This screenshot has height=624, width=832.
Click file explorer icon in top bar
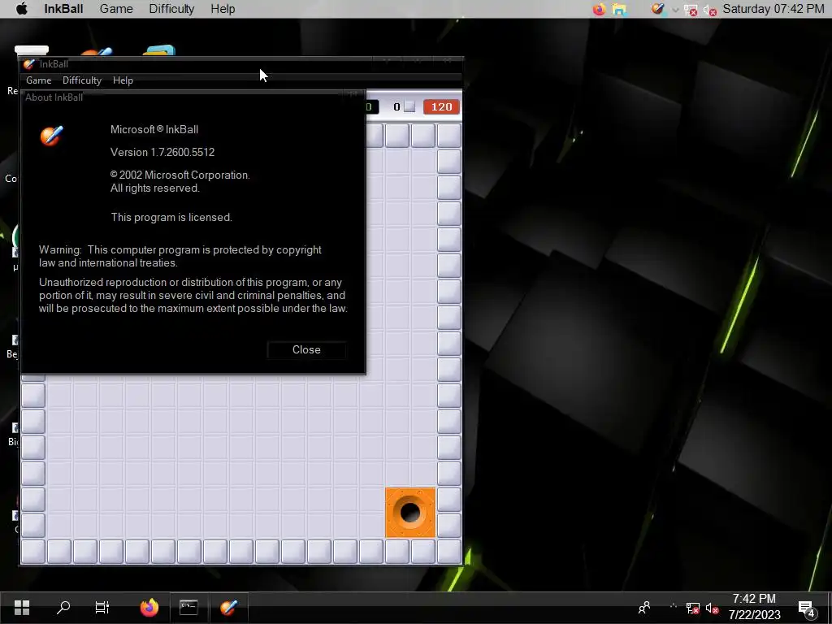[x=619, y=9]
